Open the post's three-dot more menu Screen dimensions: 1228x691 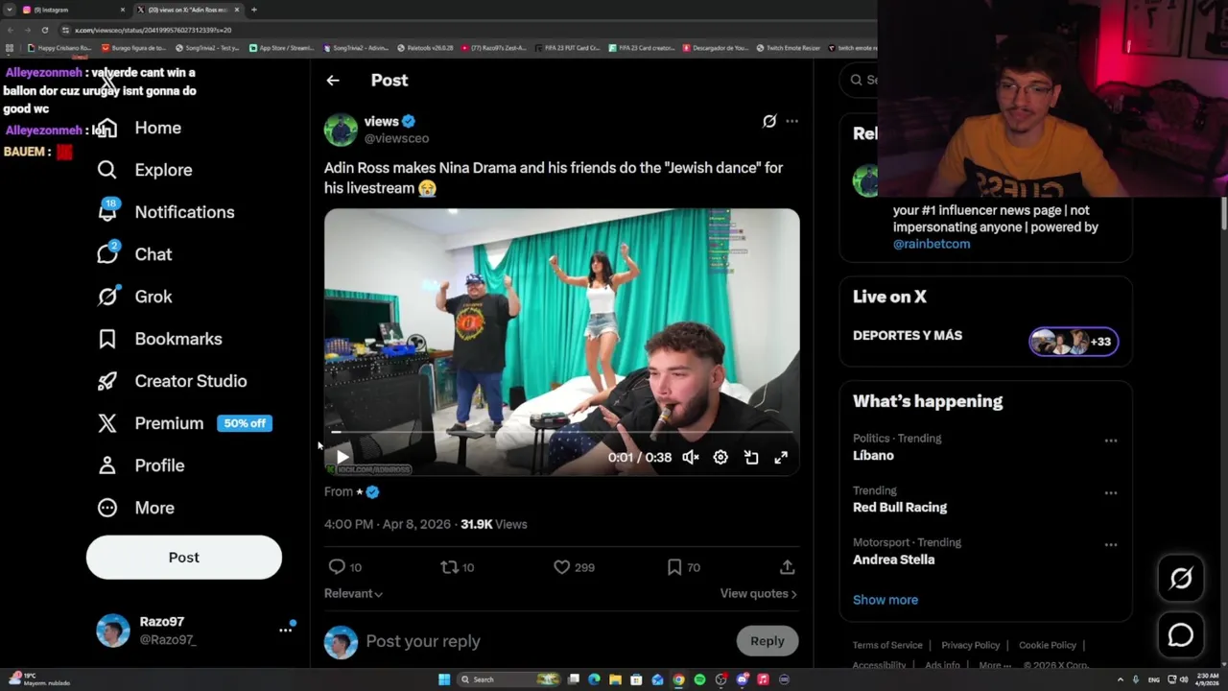(x=791, y=121)
